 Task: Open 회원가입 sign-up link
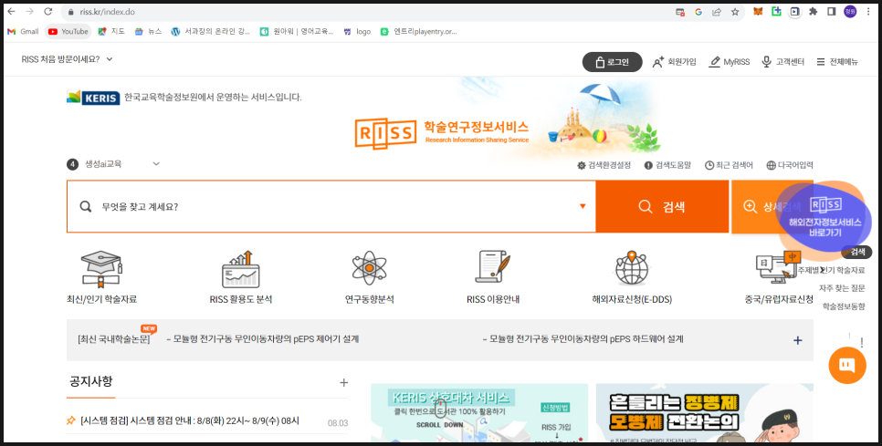point(674,62)
